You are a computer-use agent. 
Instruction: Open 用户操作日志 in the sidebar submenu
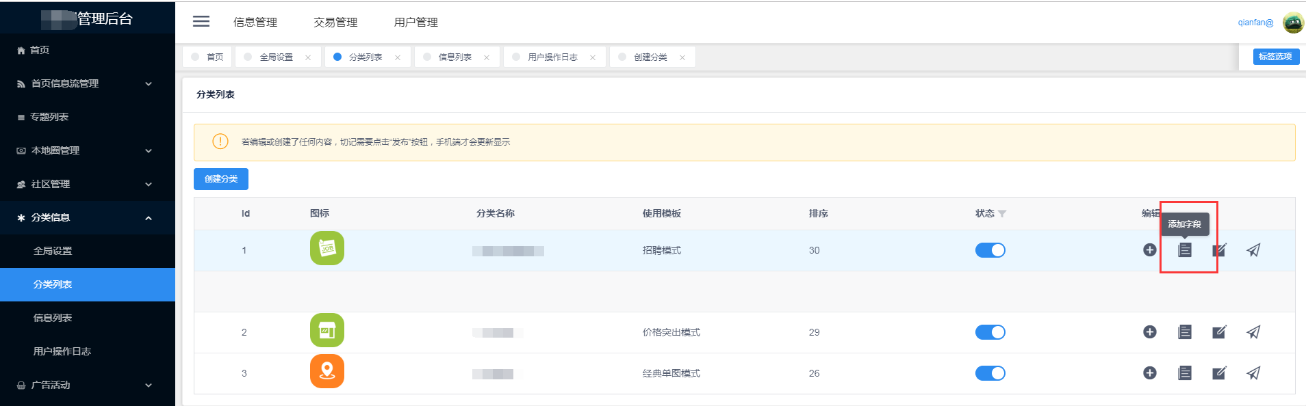88,351
